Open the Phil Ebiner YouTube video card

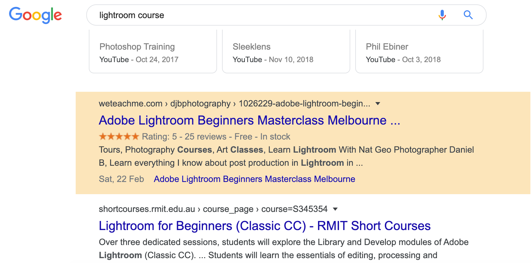pyautogui.click(x=419, y=52)
